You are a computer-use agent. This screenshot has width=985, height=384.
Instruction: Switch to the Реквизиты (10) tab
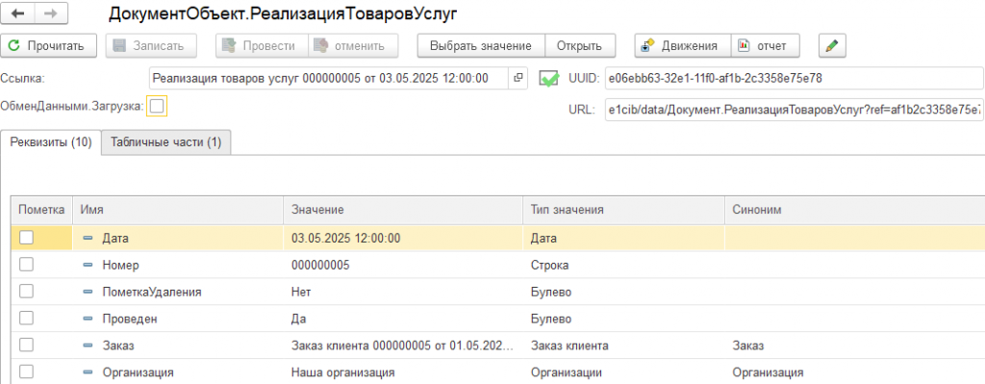52,142
